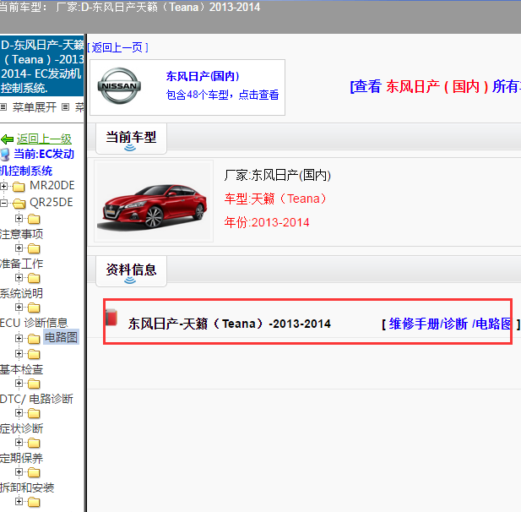Collapse the QR25DE tree node

click(3, 203)
